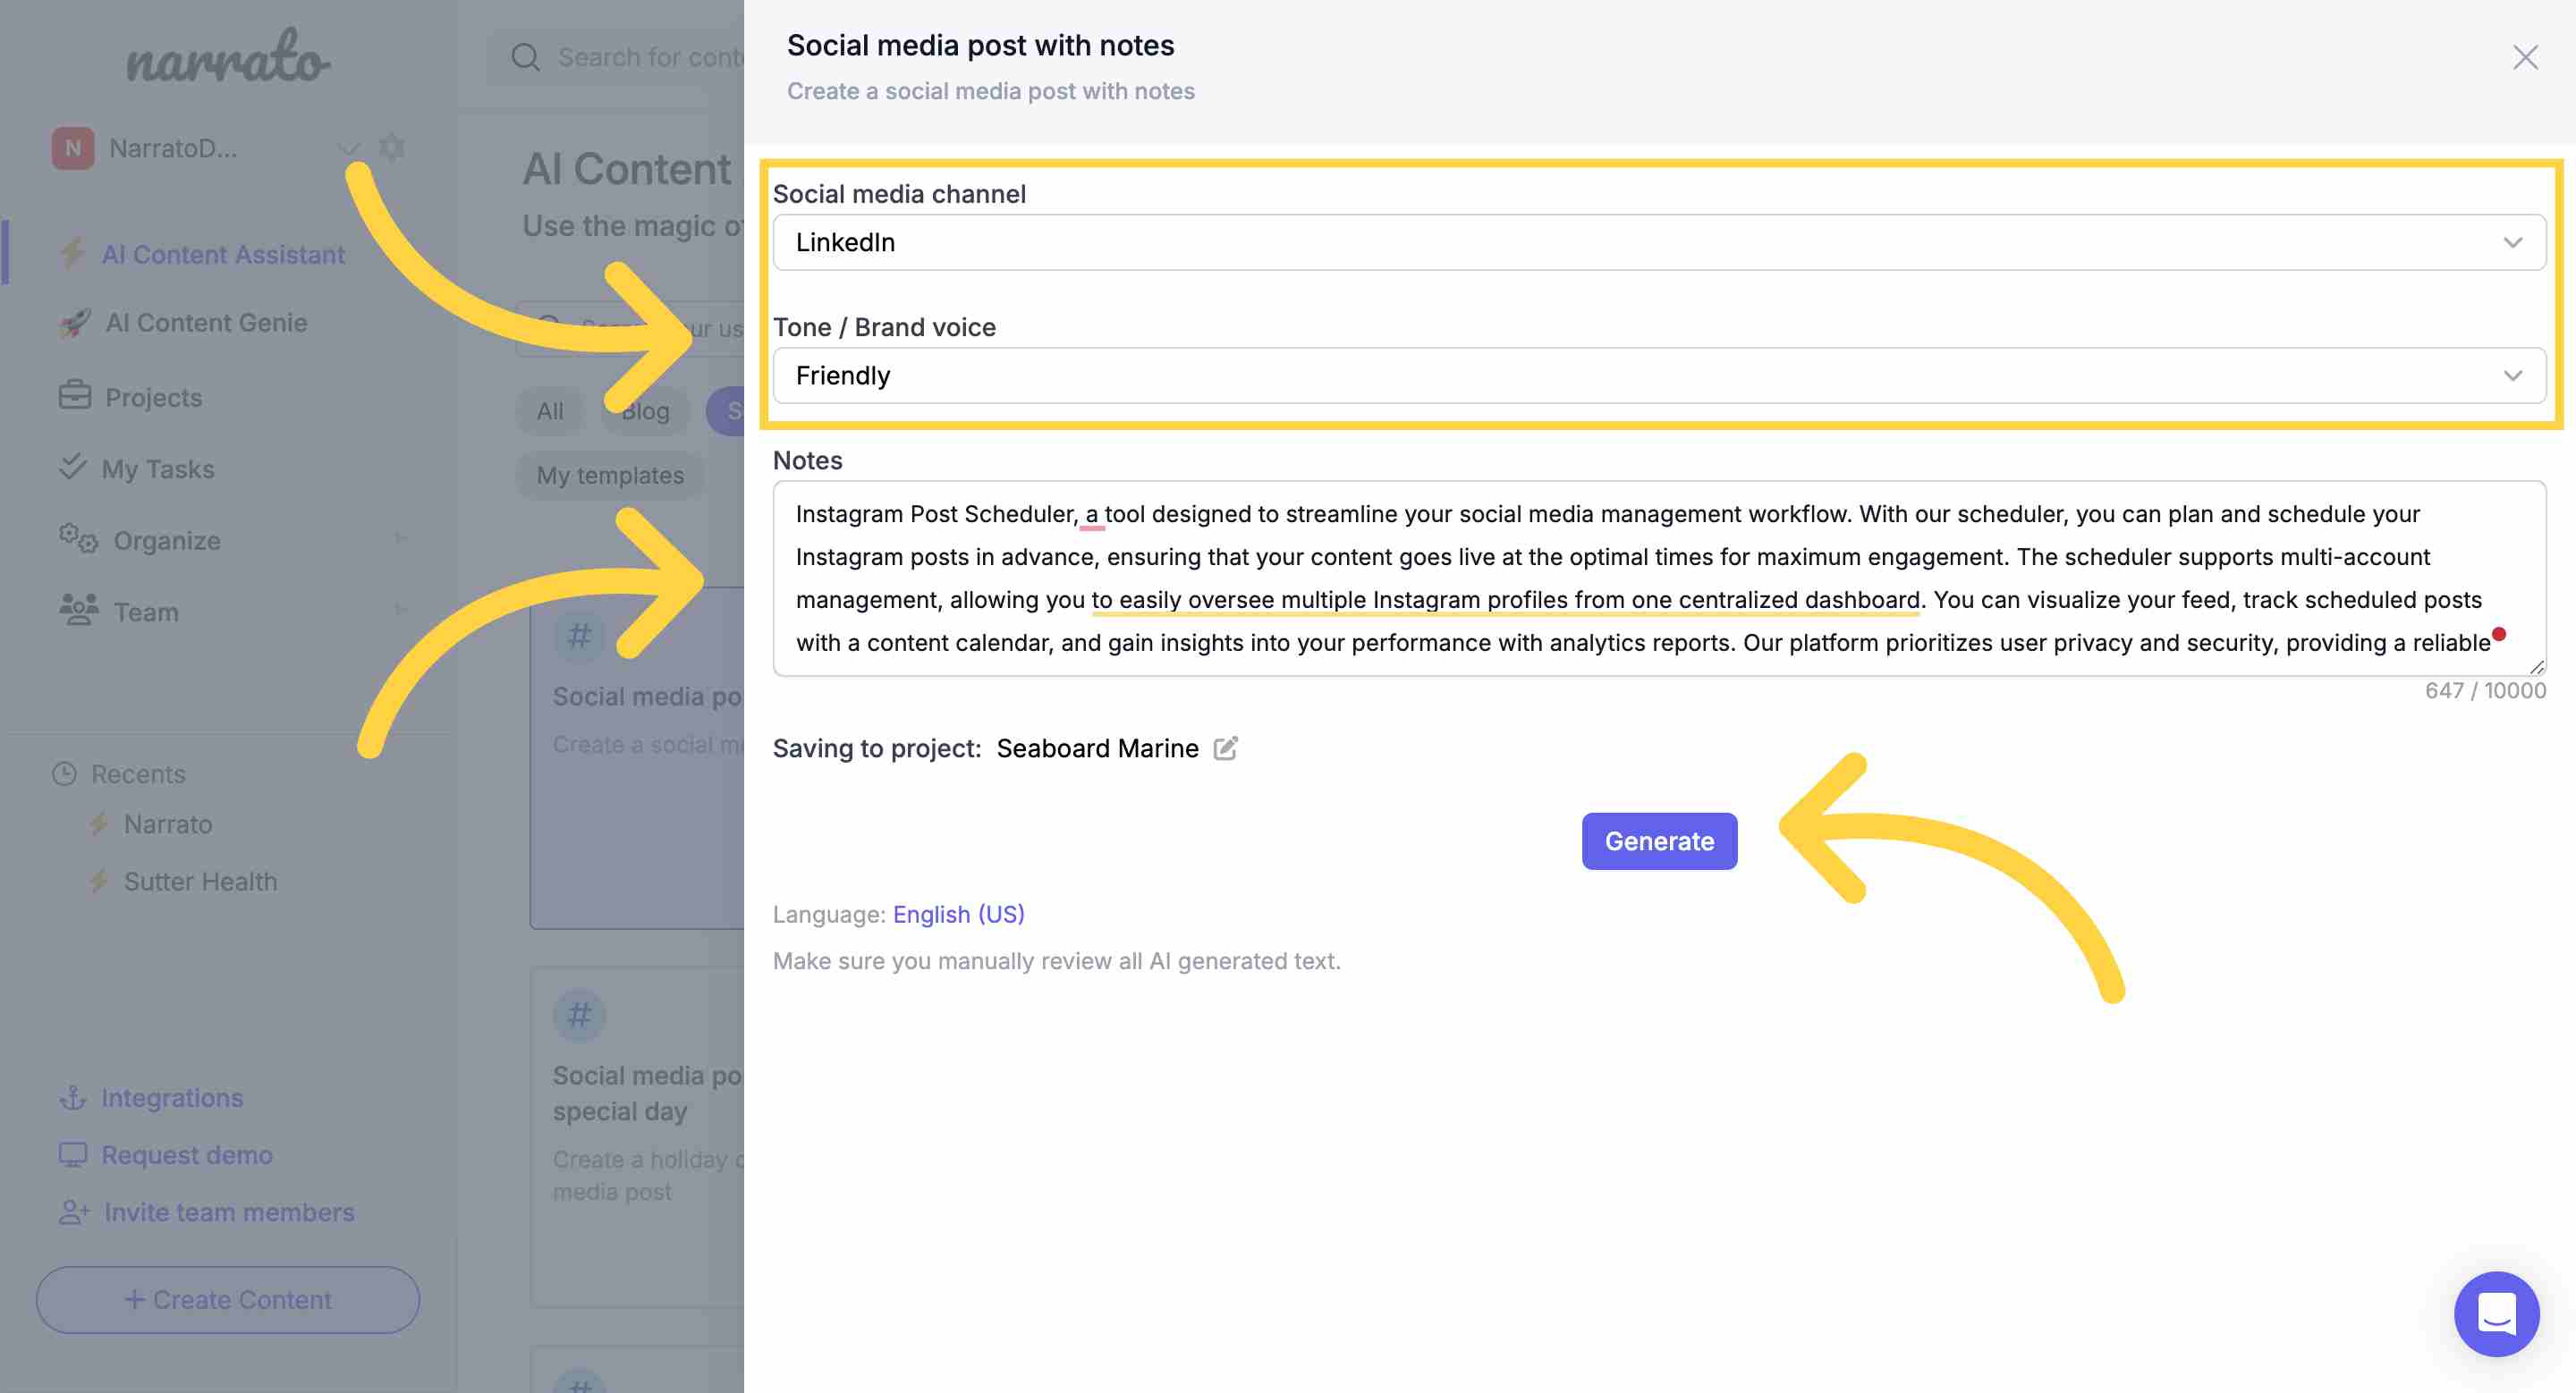Click the Projects briefcase icon

pos(75,396)
